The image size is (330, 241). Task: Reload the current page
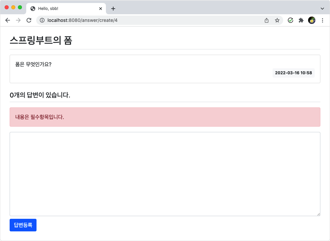pyautogui.click(x=29, y=20)
